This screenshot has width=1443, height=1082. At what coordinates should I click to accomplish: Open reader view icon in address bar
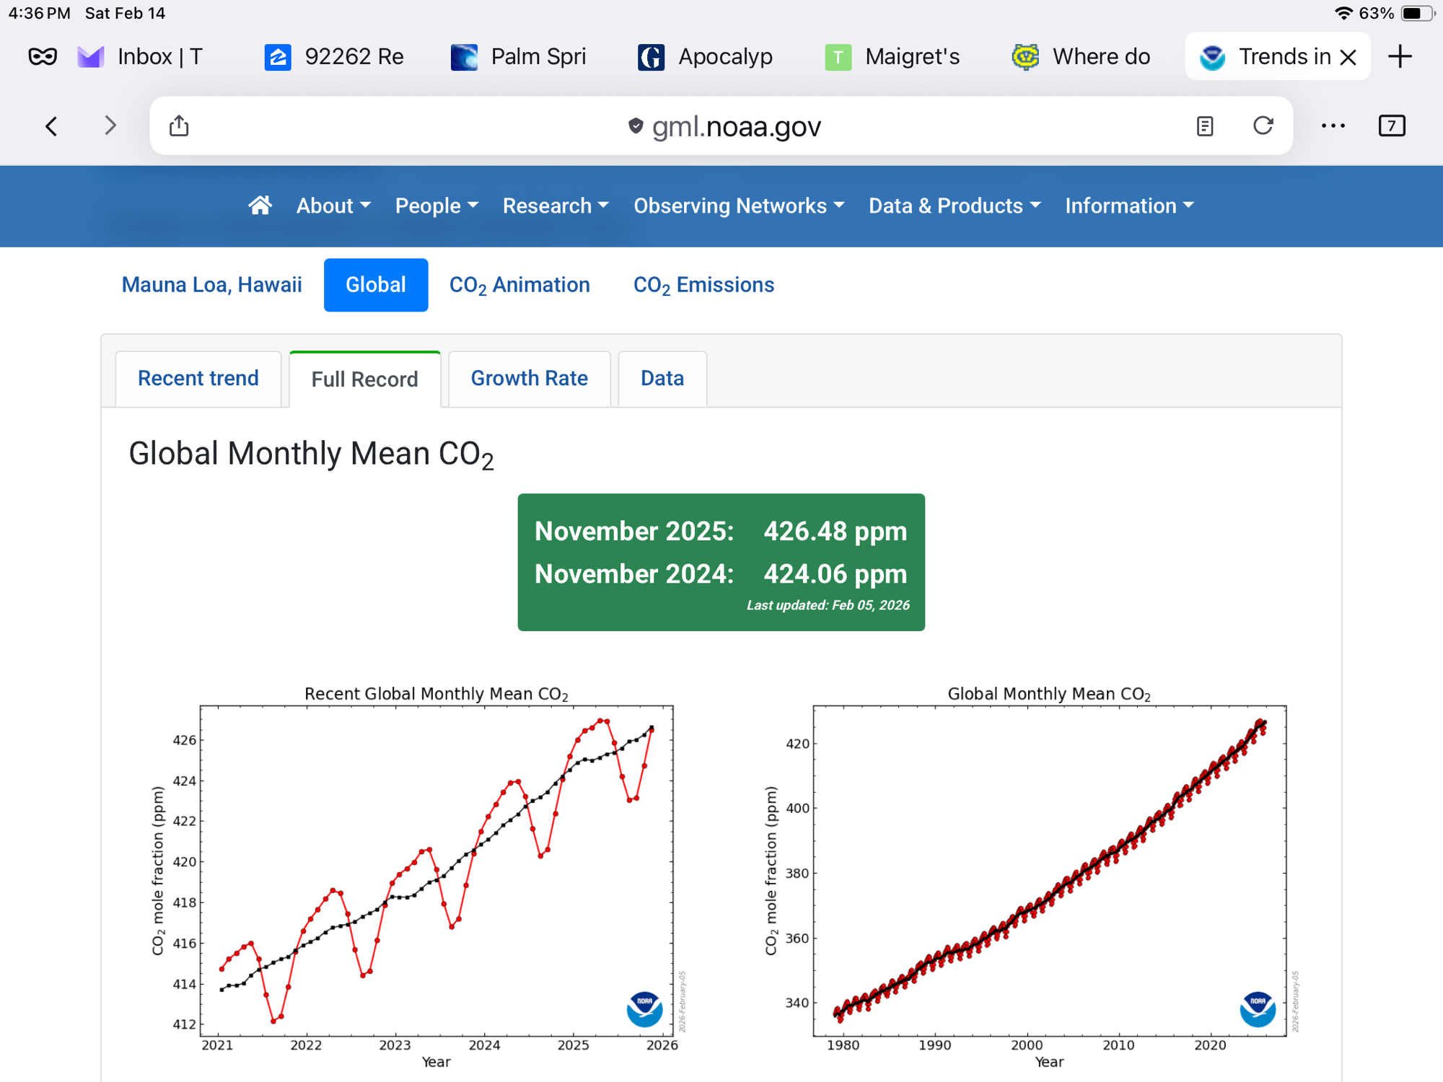pos(1204,126)
